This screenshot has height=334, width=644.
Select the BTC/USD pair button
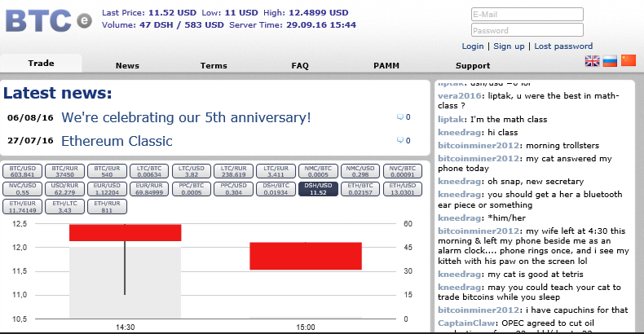23,172
